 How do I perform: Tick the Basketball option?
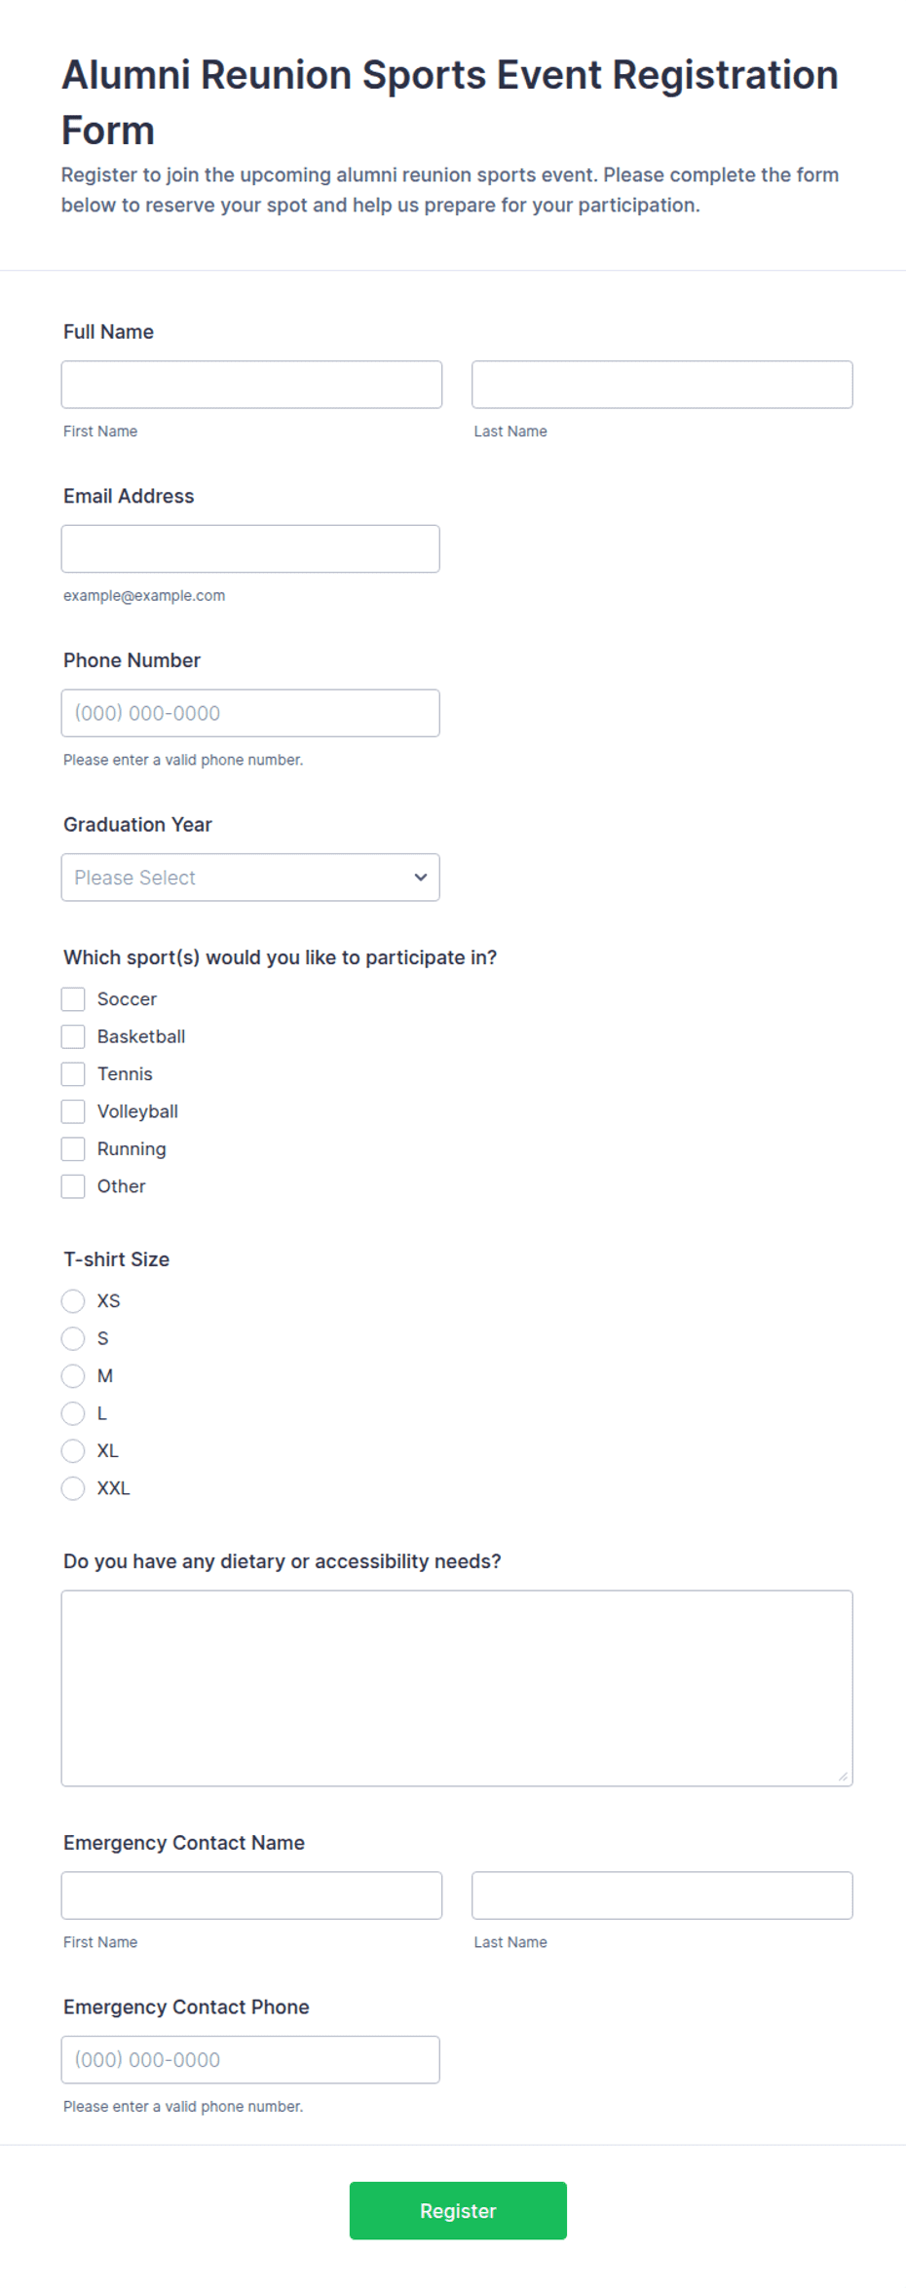73,1036
